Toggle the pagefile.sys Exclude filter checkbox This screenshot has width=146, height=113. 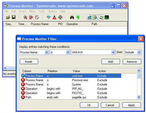coord(23,97)
